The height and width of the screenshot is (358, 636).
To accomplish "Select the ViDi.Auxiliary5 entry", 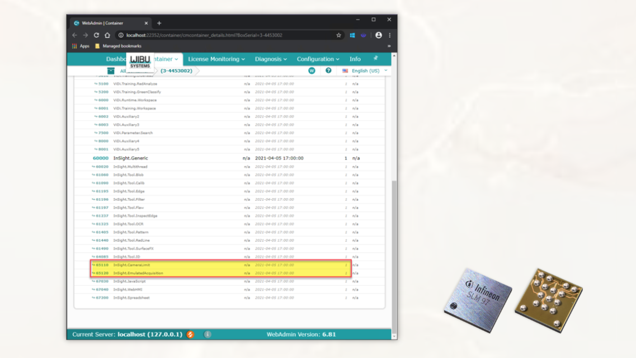I will (126, 149).
